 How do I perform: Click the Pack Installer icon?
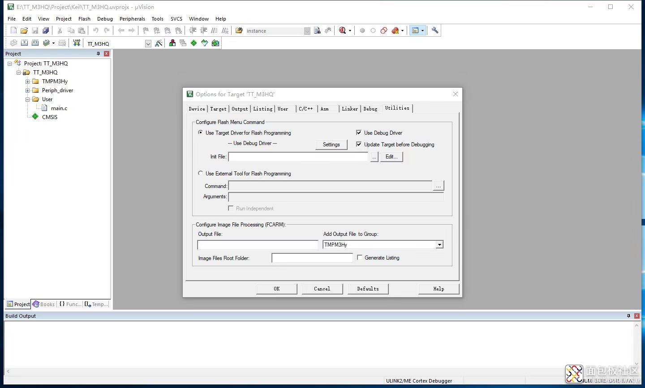pyautogui.click(x=215, y=43)
